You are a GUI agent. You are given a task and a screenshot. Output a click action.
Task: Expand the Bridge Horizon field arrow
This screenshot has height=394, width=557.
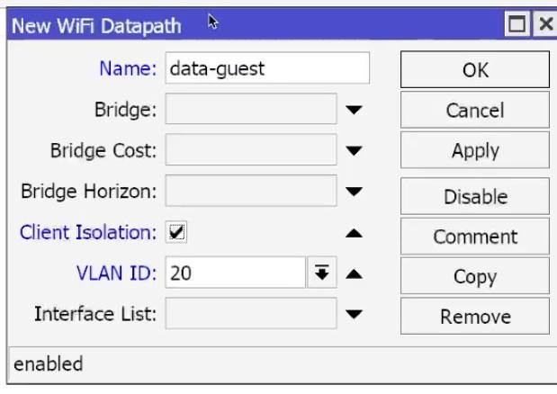[x=354, y=192]
